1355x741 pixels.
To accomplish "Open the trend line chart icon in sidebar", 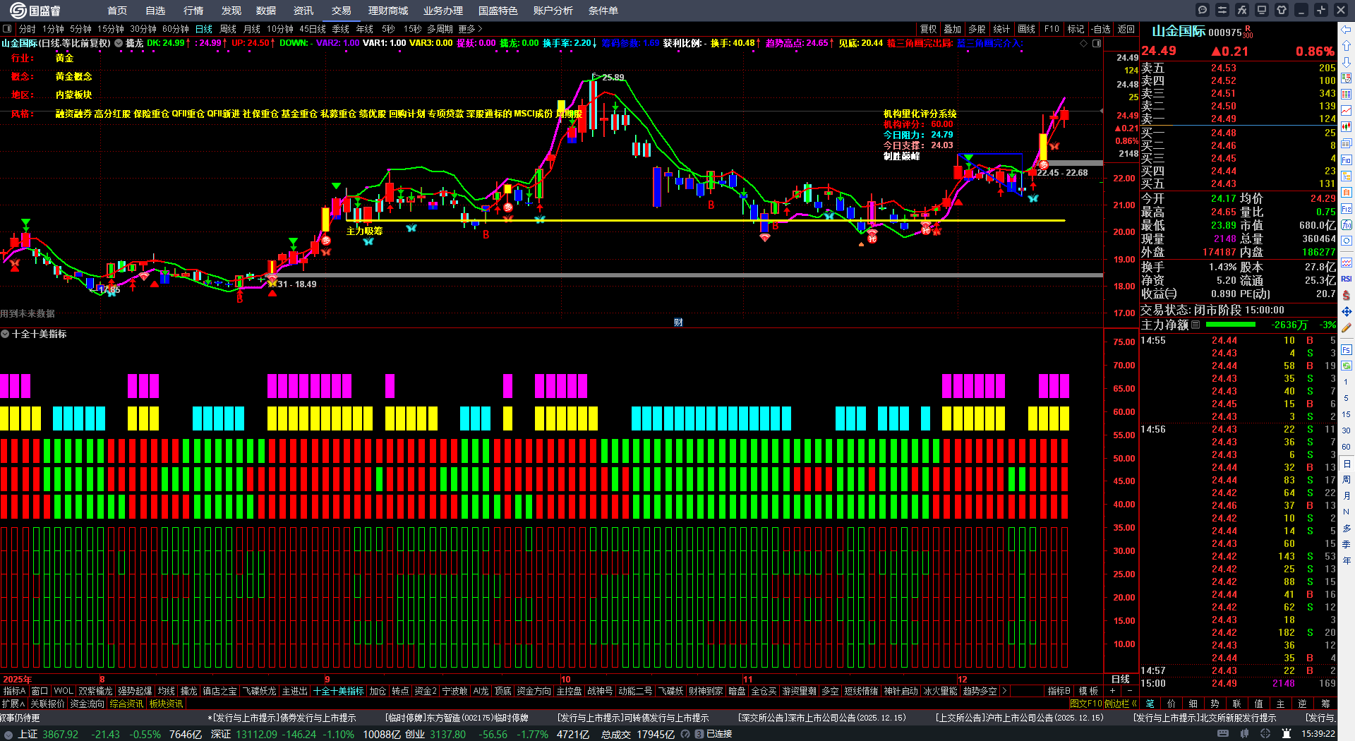I will tap(1347, 111).
